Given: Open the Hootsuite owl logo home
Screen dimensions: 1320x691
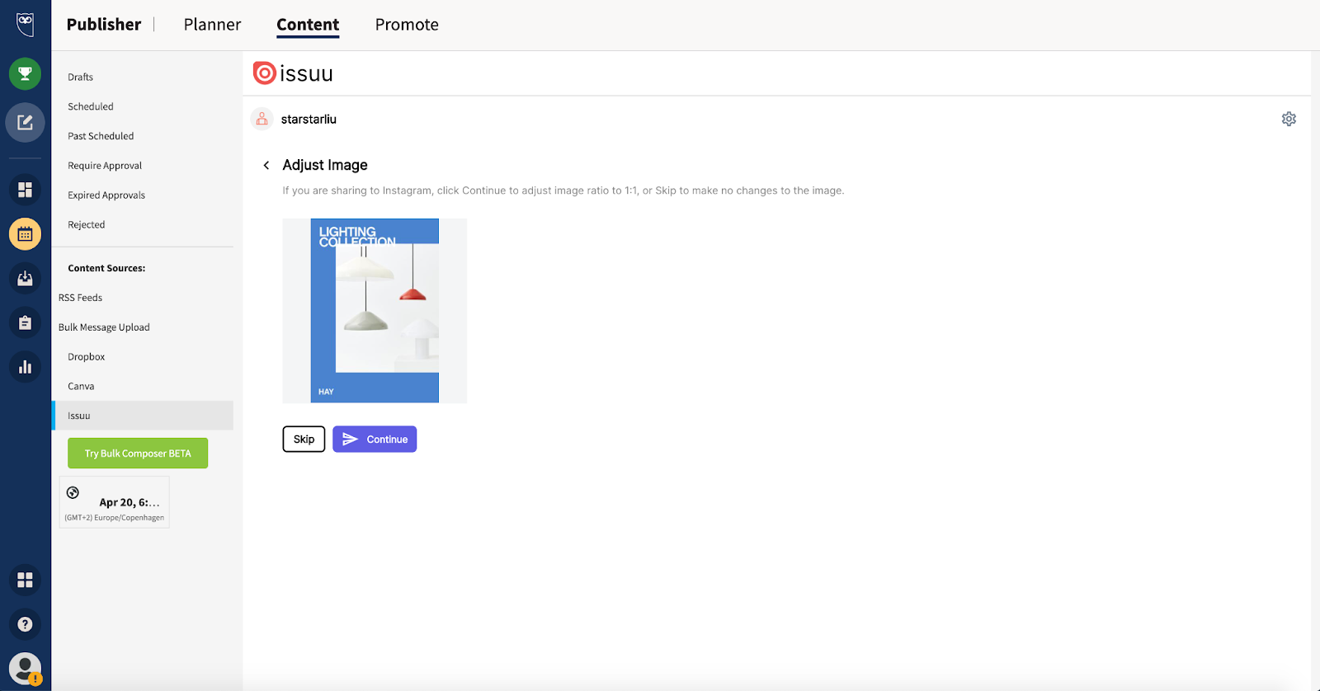Looking at the screenshot, I should click(25, 24).
